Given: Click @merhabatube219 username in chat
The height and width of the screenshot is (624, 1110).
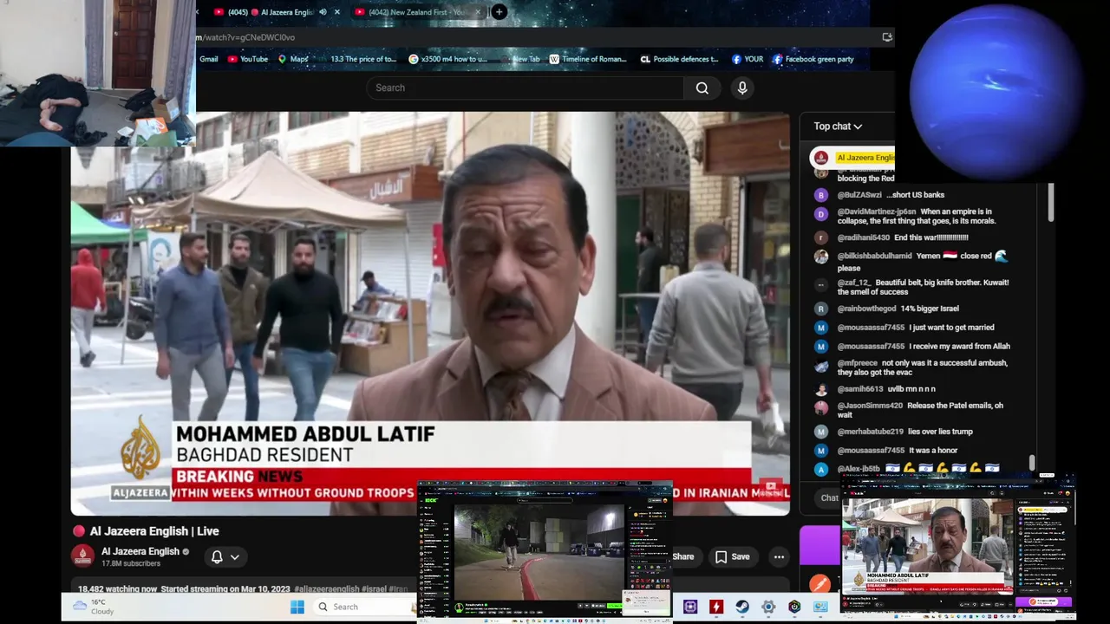Looking at the screenshot, I should point(870,432).
